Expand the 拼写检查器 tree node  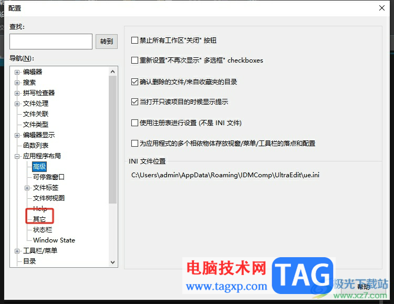tap(17, 94)
